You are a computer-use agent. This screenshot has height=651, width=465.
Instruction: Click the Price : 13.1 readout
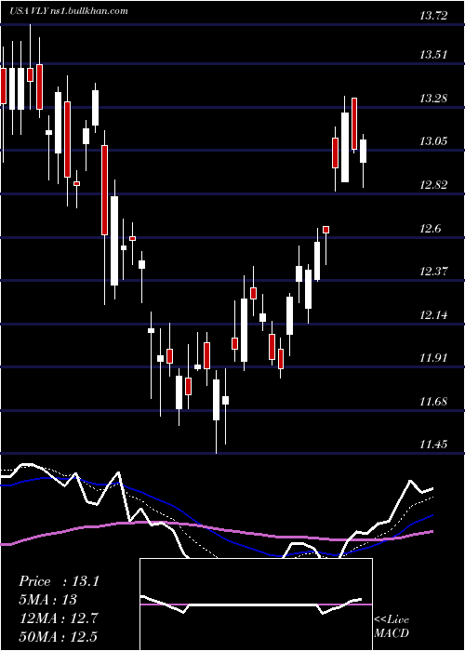[59, 581]
